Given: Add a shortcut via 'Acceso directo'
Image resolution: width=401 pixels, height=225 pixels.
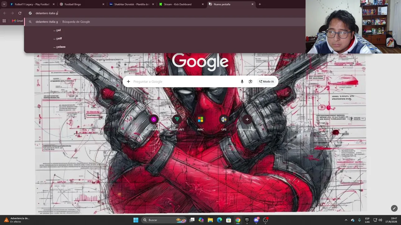Looking at the screenshot, I should click(247, 122).
